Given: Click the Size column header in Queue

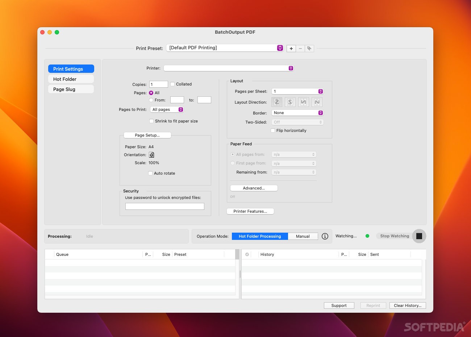Looking at the screenshot, I should (x=163, y=254).
